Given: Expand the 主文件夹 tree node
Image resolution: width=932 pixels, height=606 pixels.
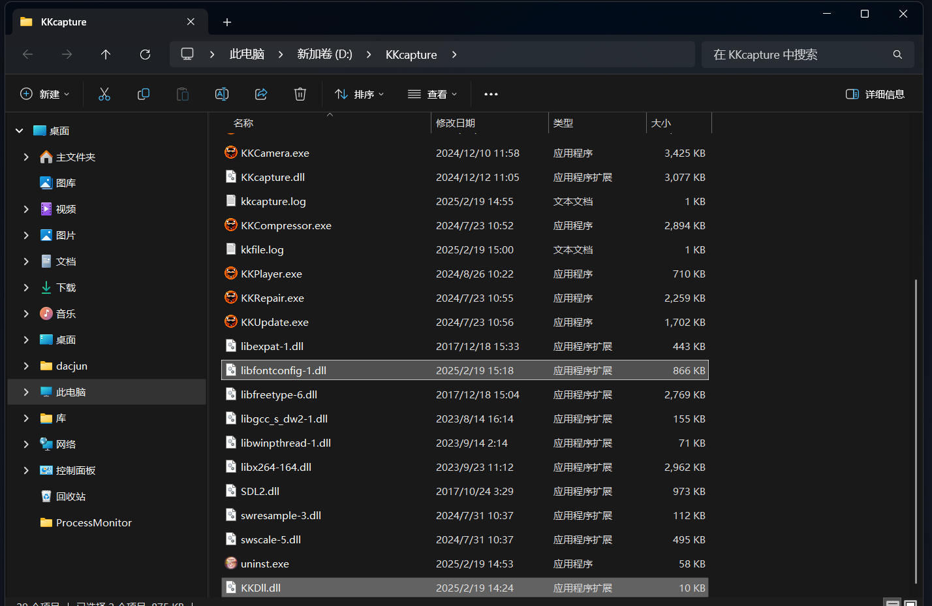Looking at the screenshot, I should pyautogui.click(x=26, y=157).
